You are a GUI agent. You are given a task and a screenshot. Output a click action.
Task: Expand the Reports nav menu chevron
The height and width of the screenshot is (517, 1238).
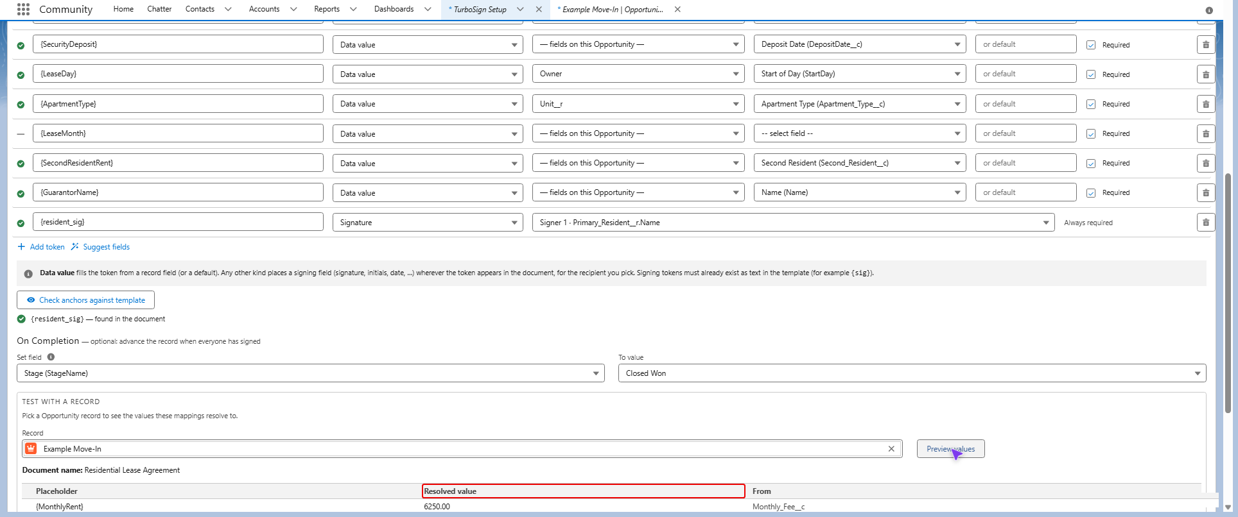(353, 9)
